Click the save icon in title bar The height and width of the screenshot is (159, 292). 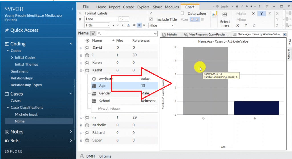(x=236, y=7)
